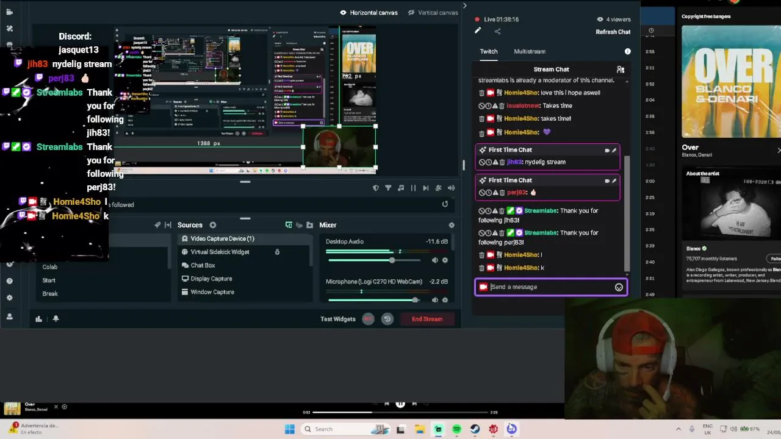
Task: Open Microphone source settings gear
Action: click(445, 300)
